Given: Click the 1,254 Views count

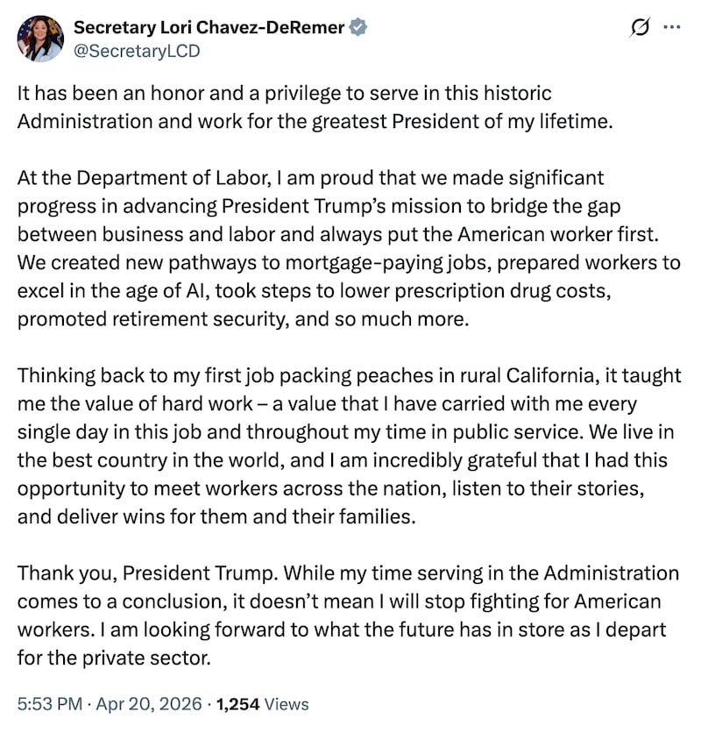Looking at the screenshot, I should click(x=263, y=703).
